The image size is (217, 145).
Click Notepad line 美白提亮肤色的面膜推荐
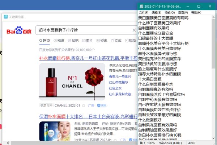click(x=159, y=59)
